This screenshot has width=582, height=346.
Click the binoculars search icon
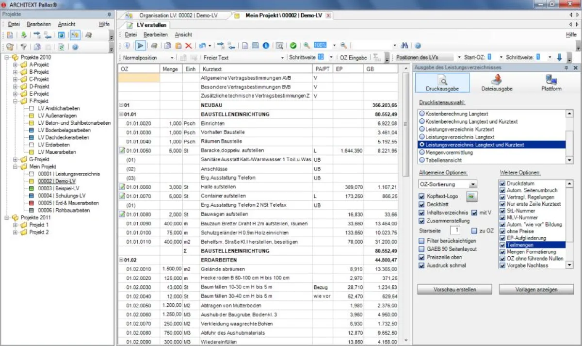click(x=405, y=45)
